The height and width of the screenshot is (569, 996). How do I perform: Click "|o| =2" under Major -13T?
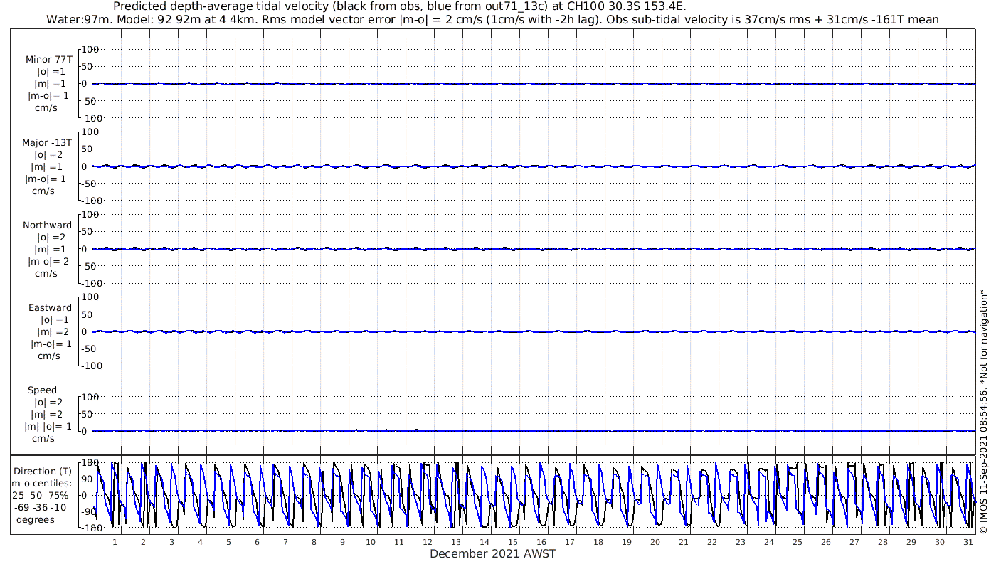(49, 154)
